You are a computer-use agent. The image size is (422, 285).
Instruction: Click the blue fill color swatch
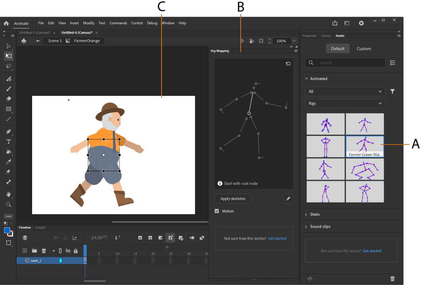(7, 230)
